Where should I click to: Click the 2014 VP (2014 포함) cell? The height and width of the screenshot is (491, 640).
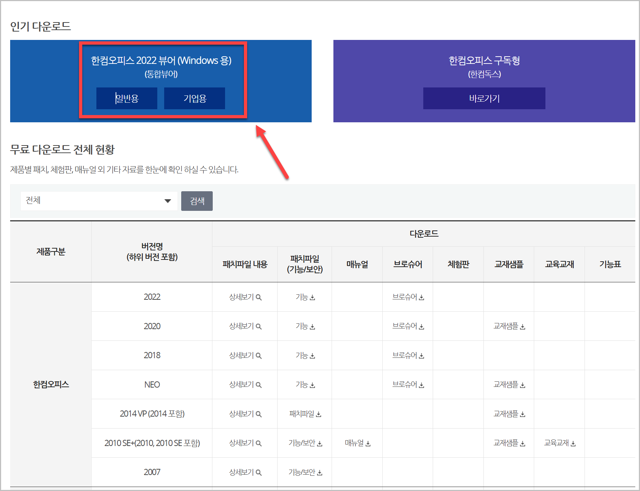pyautogui.click(x=152, y=414)
